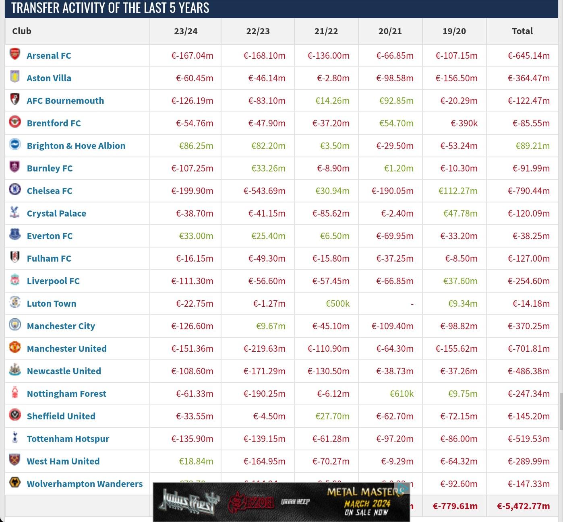This screenshot has width=563, height=522.
Task: Click the Luton Town club crest
Action: coord(15,302)
